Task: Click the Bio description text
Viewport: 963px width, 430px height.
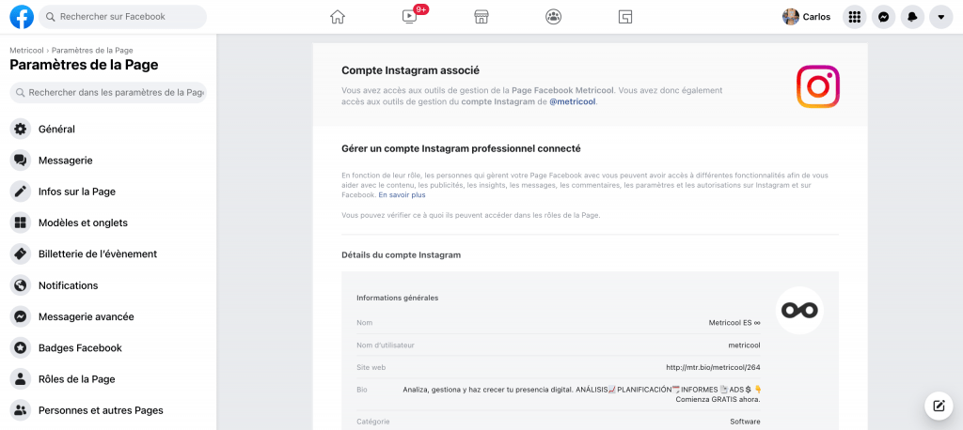Action: point(582,394)
